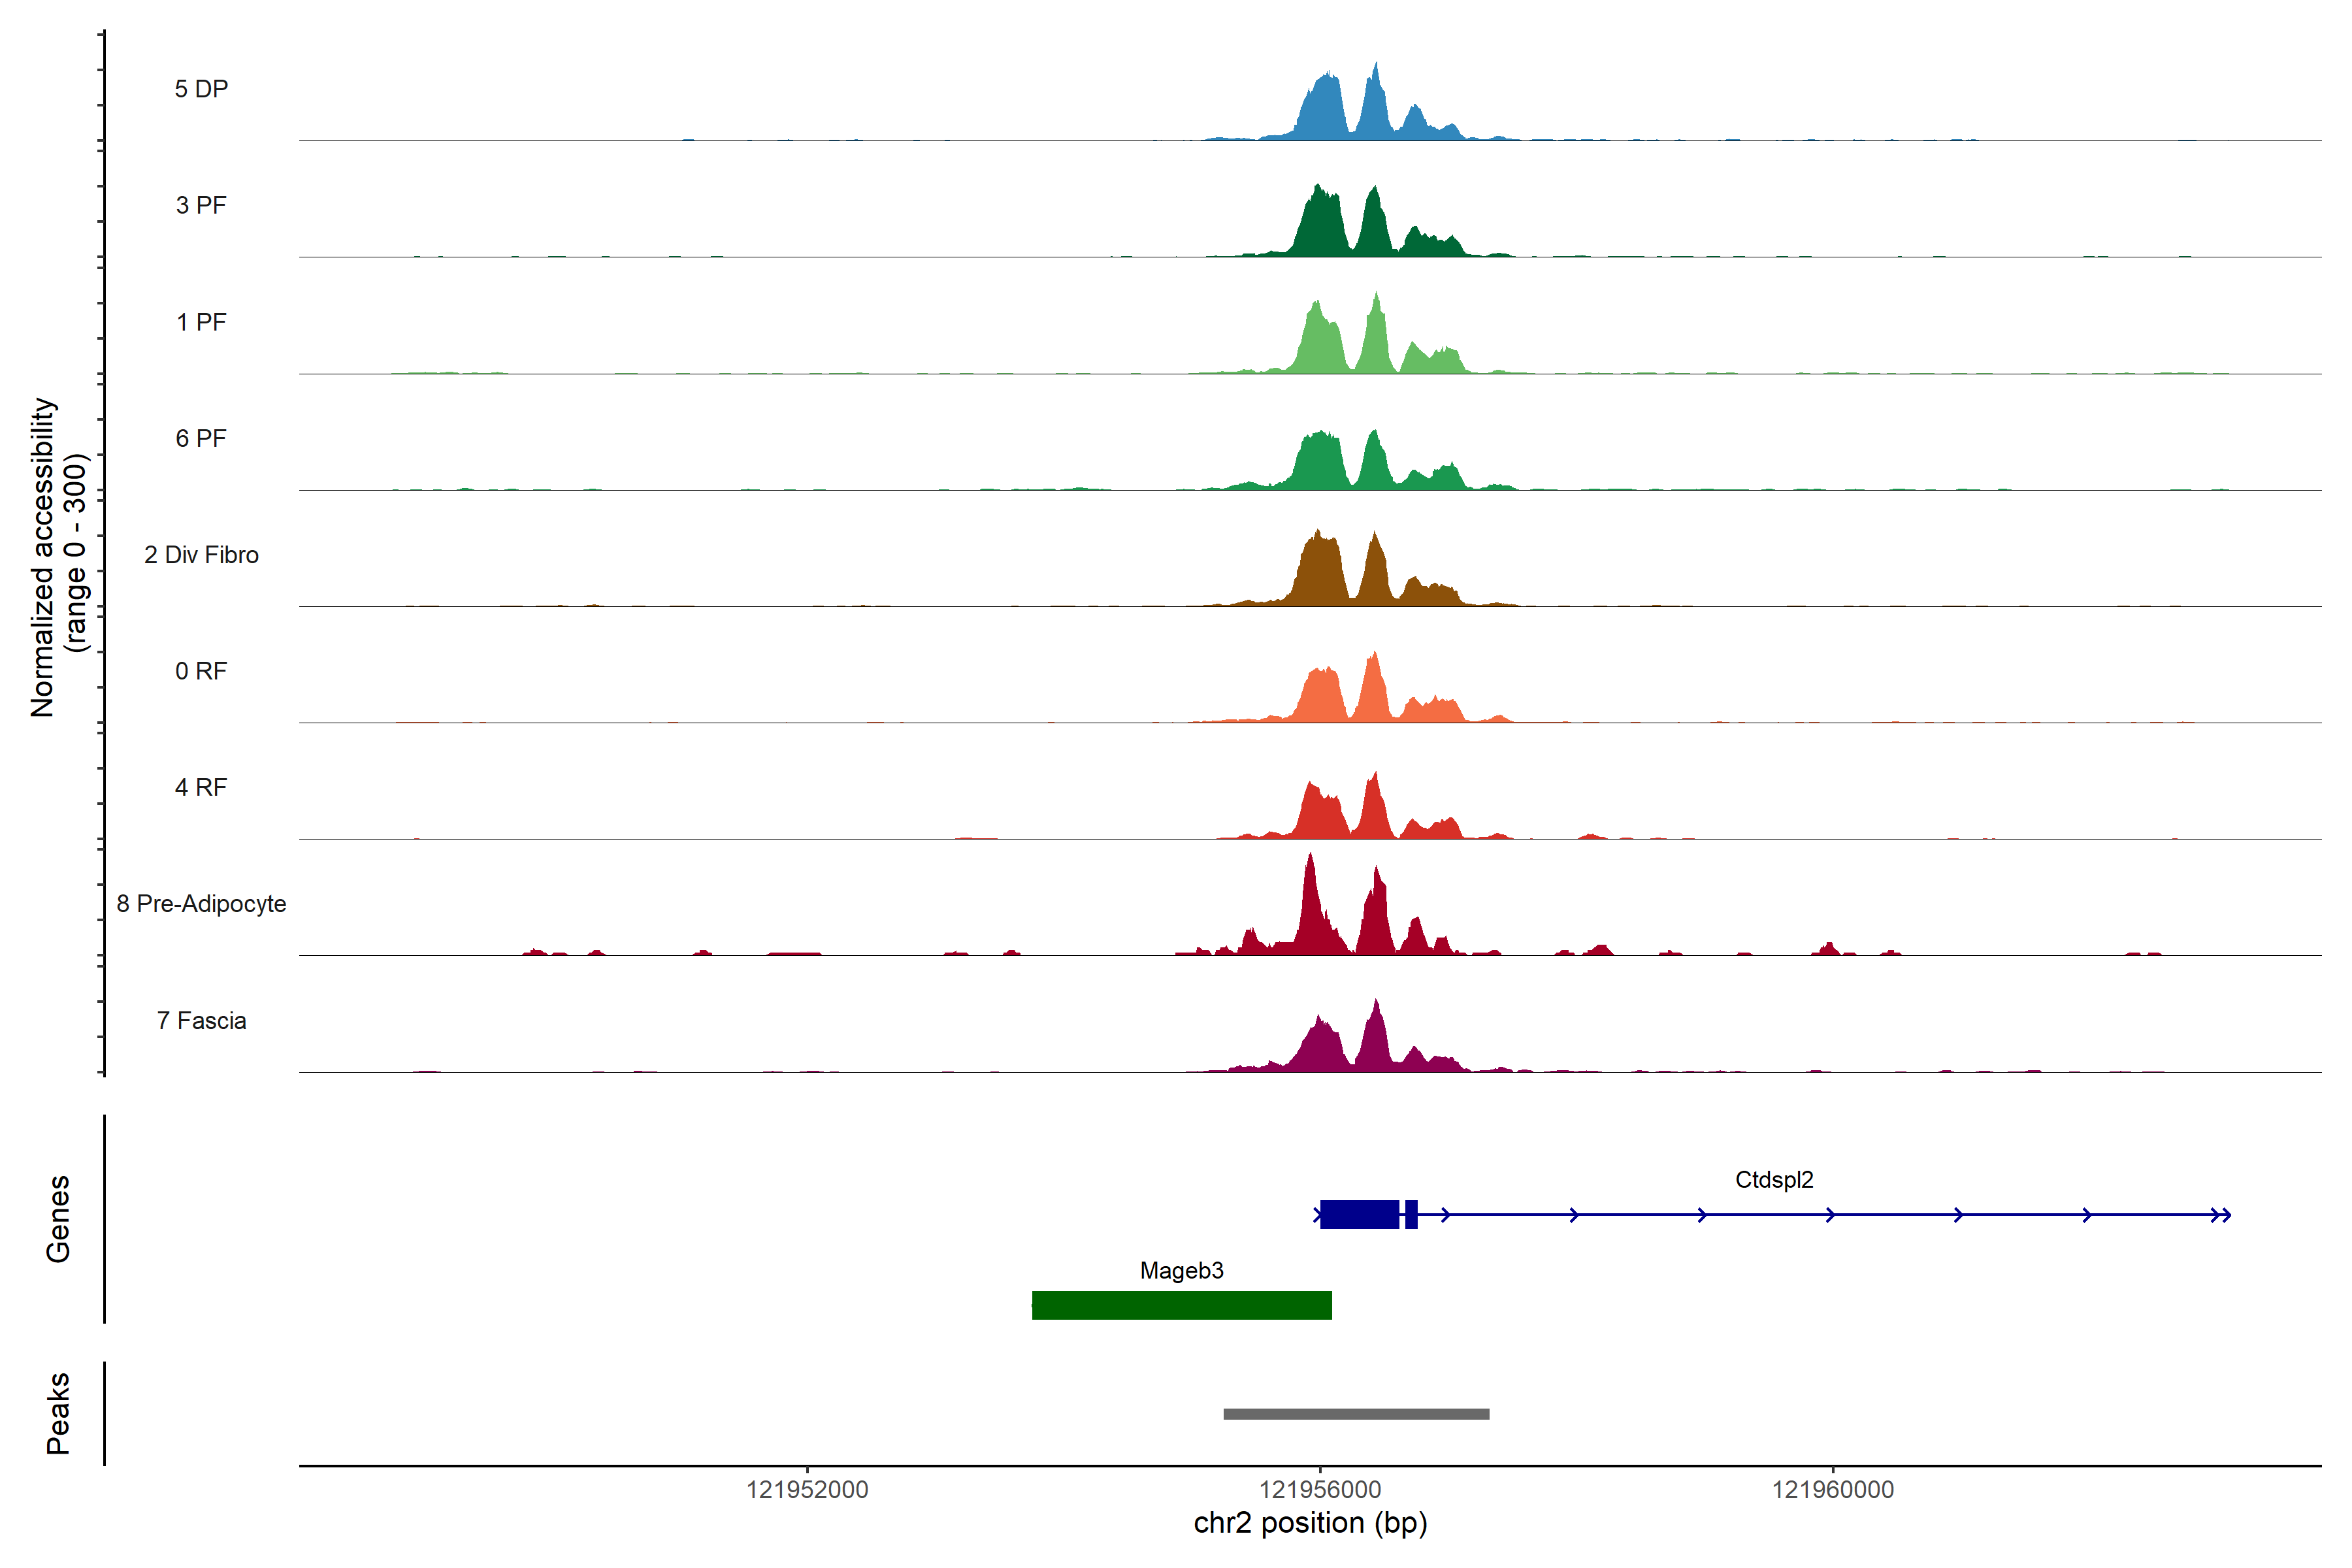Screen dimensions: 2352x1568
Task: Click the Mageb3 gene name label
Action: tap(1181, 1270)
